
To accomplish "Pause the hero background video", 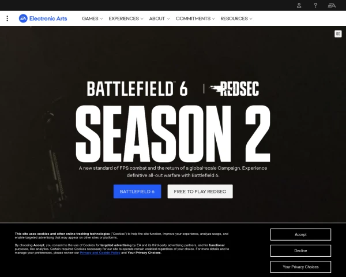I will point(338,34).
